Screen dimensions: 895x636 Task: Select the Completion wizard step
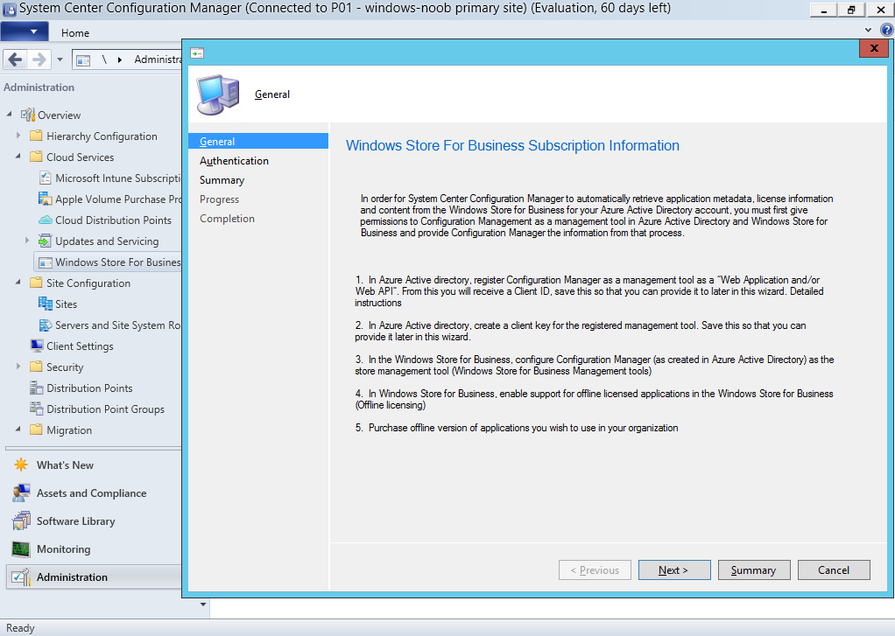point(227,219)
